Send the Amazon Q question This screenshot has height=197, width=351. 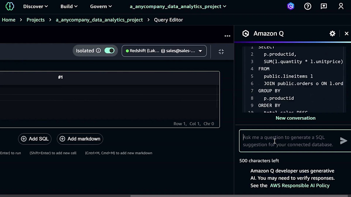pos(343,141)
